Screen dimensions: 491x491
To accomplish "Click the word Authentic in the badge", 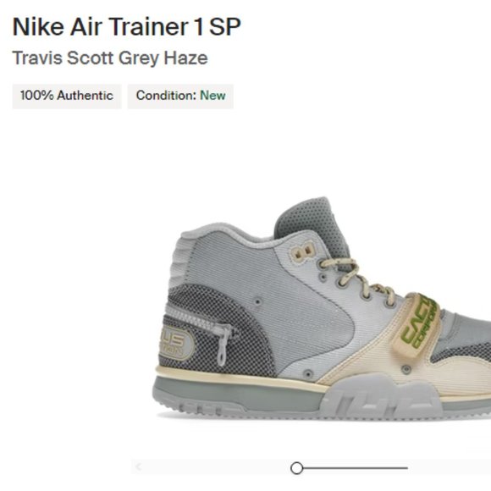I will pyautogui.click(x=85, y=96).
